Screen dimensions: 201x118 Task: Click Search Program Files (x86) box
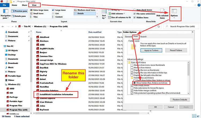coord(181,27)
